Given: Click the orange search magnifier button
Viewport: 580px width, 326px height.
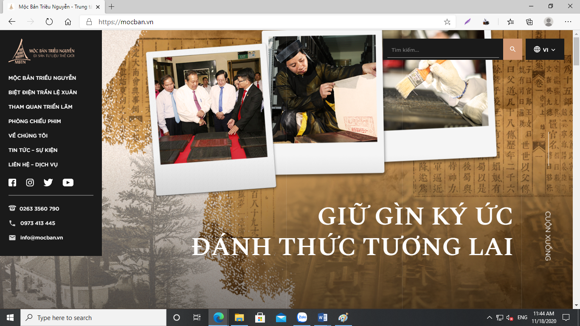Looking at the screenshot, I should point(512,49).
